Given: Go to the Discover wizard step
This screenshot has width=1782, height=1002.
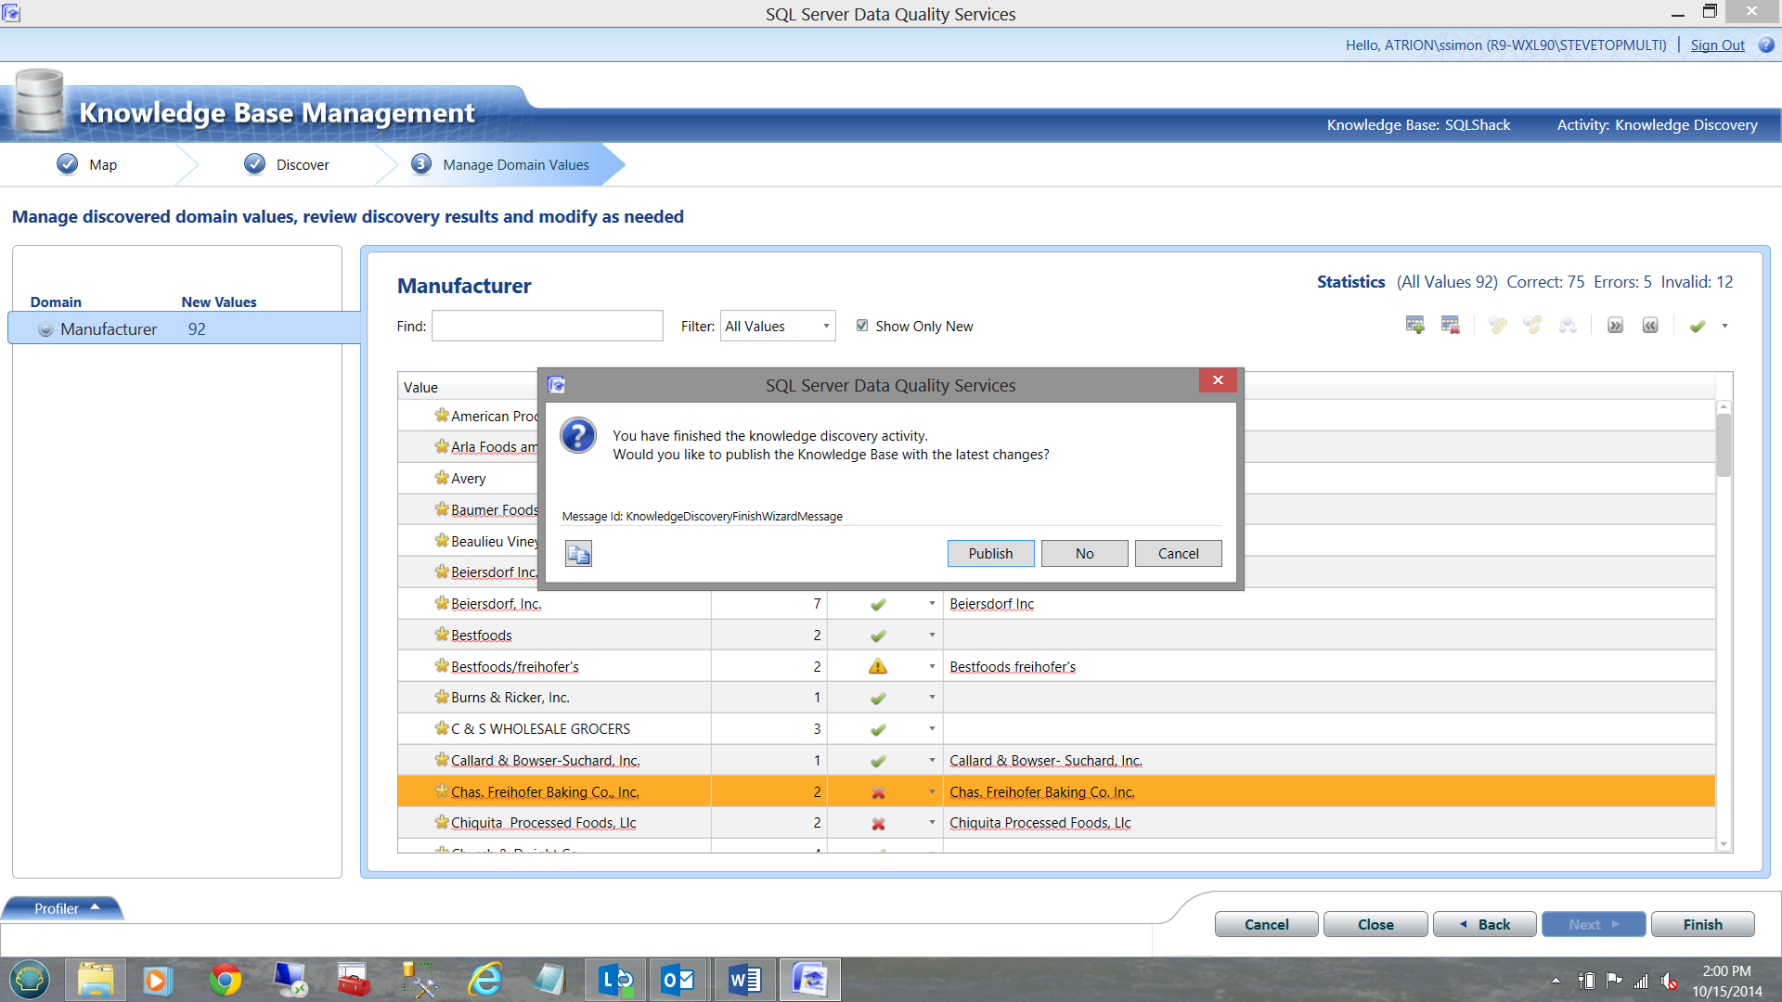Looking at the screenshot, I should click(288, 164).
